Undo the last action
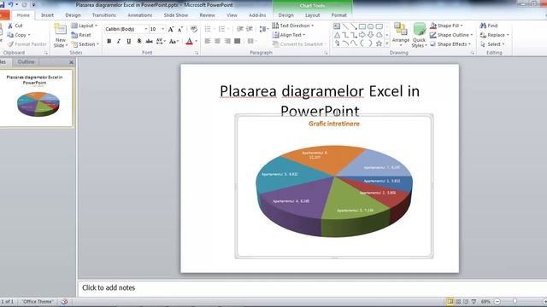547x307 pixels. point(10,4)
